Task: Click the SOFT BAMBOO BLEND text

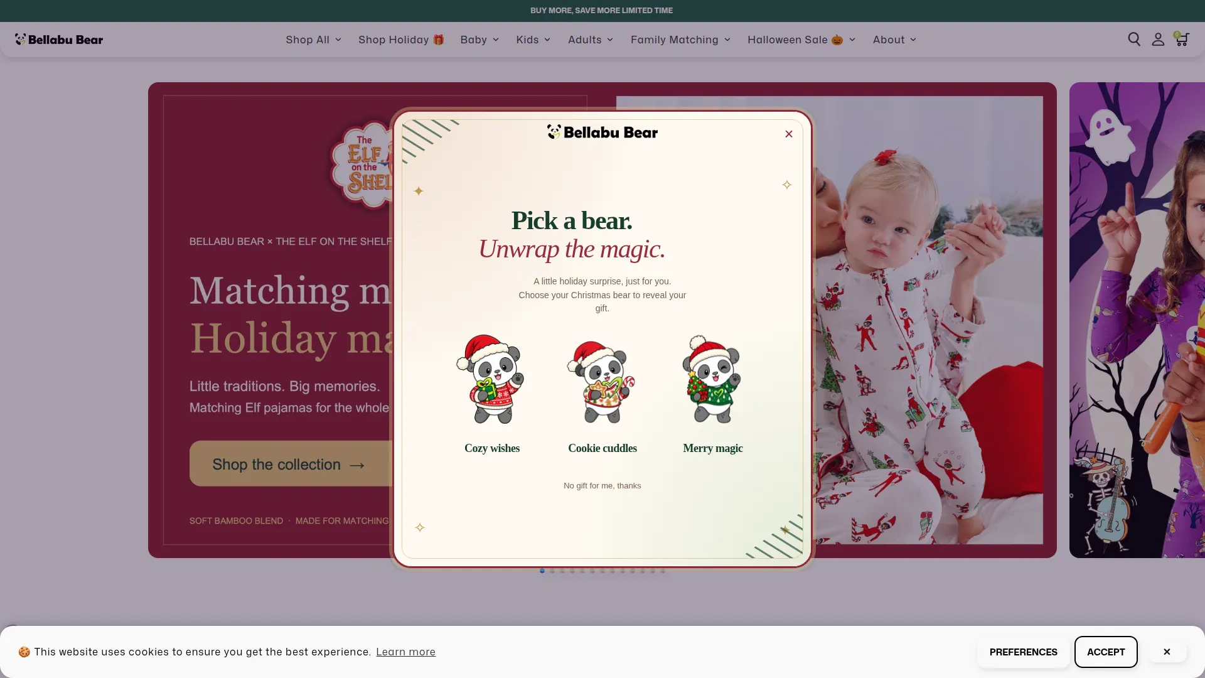Action: (236, 521)
